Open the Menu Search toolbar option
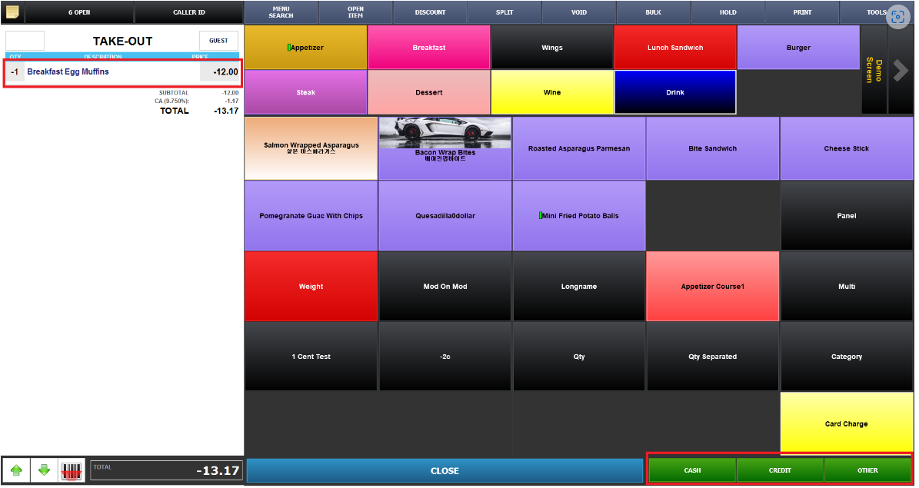Screen dimensions: 919x488 281,12
